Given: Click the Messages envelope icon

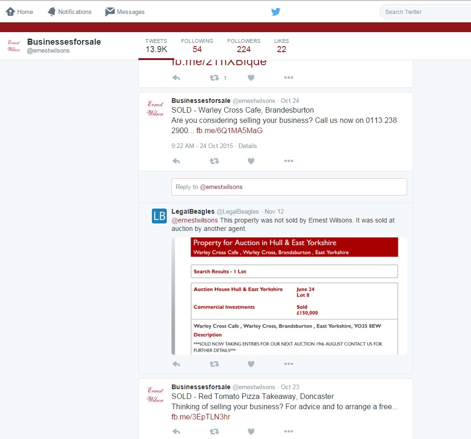Looking at the screenshot, I should (x=110, y=12).
